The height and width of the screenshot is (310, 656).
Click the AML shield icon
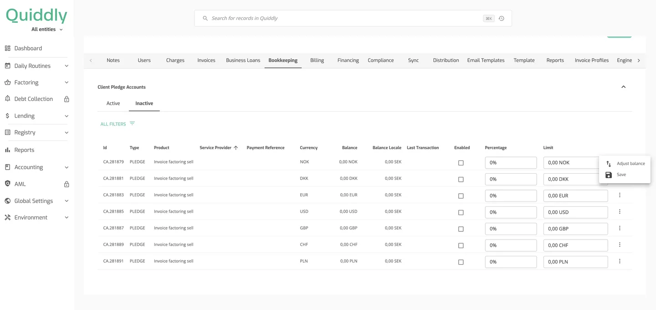[x=7, y=184]
